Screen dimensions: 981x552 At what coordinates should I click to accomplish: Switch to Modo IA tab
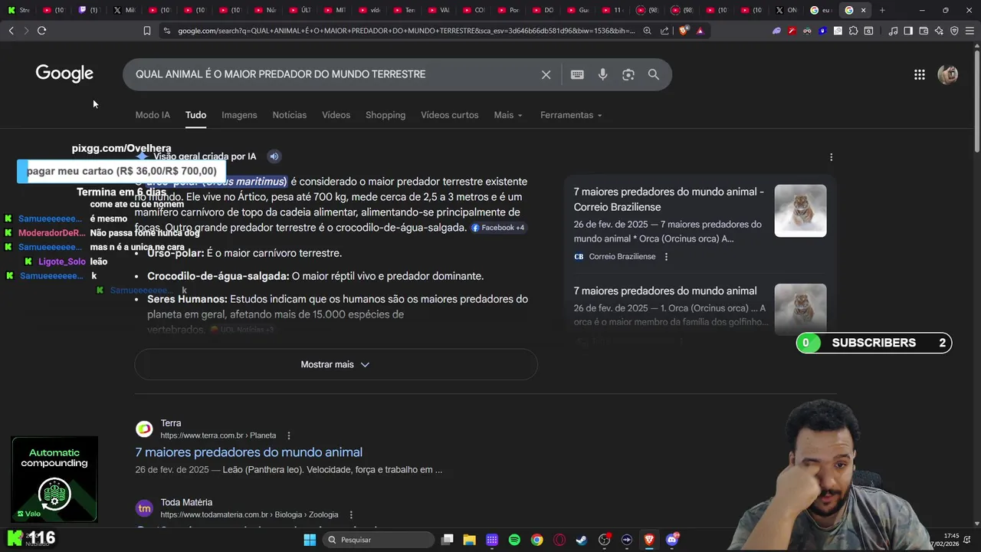click(153, 115)
